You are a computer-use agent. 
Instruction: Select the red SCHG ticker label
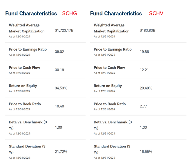pyautogui.click(x=70, y=14)
